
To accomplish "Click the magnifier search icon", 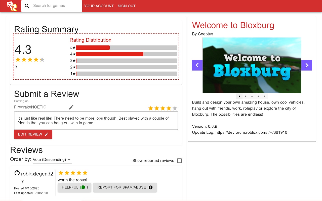I will (27, 6).
